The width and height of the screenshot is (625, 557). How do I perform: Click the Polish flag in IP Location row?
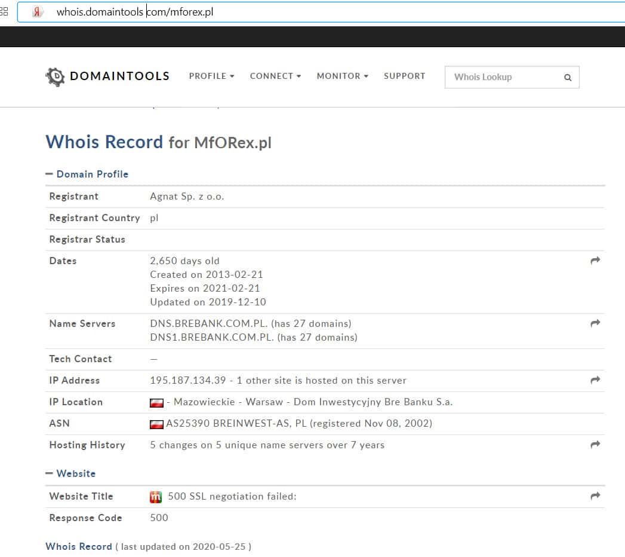click(x=156, y=403)
